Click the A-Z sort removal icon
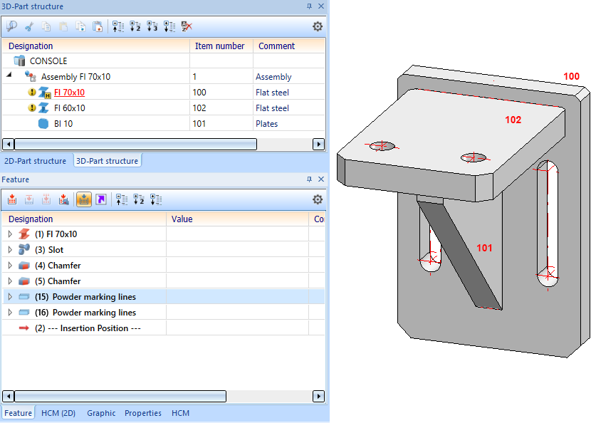The height and width of the screenshot is (423, 591). (187, 27)
